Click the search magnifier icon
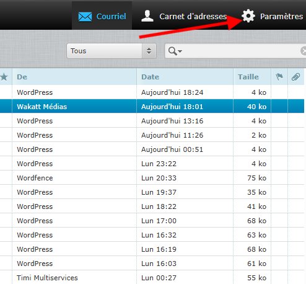This screenshot has height=284, width=306. click(x=172, y=51)
